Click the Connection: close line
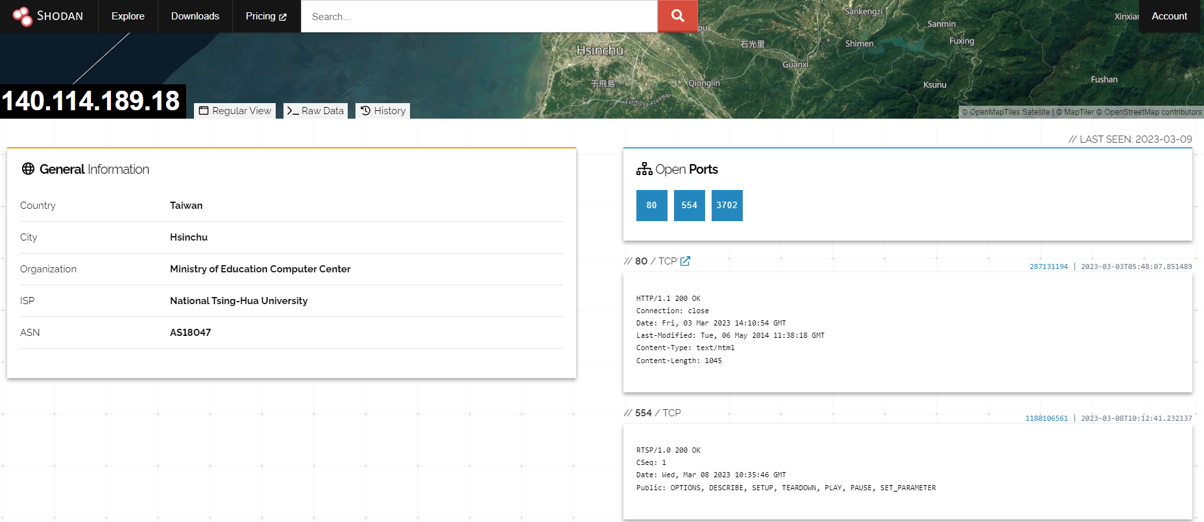Viewport: 1204px width, 522px height. coord(672,311)
